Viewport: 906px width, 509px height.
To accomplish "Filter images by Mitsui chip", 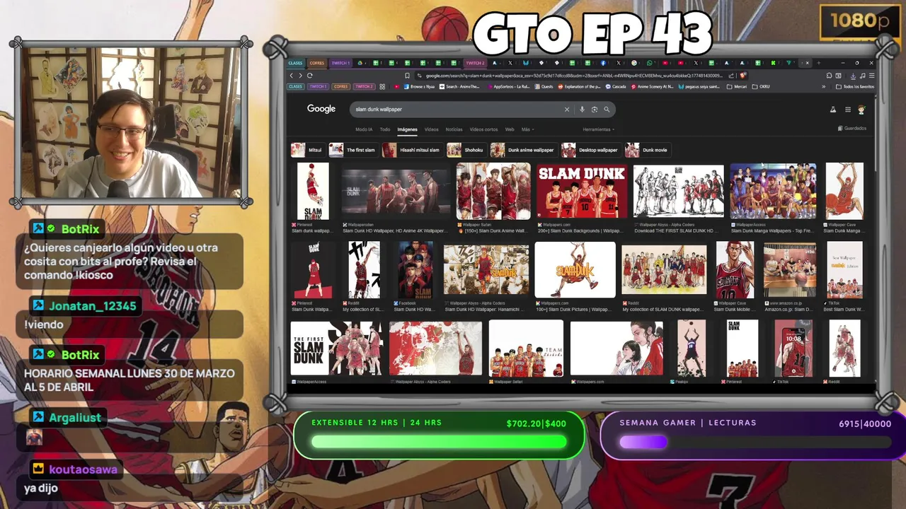I will pos(307,150).
